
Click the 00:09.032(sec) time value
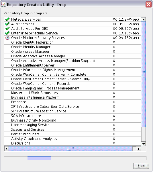tap(126, 24)
